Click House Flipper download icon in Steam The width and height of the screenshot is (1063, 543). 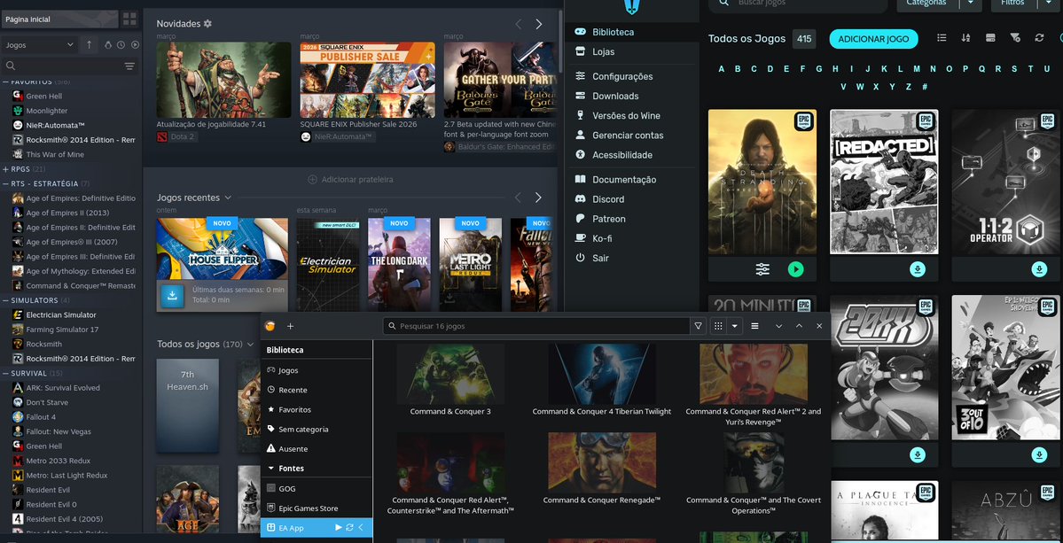click(172, 295)
